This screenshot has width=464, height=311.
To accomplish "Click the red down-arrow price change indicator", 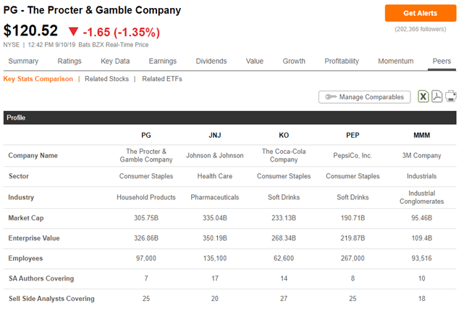I will (73, 32).
